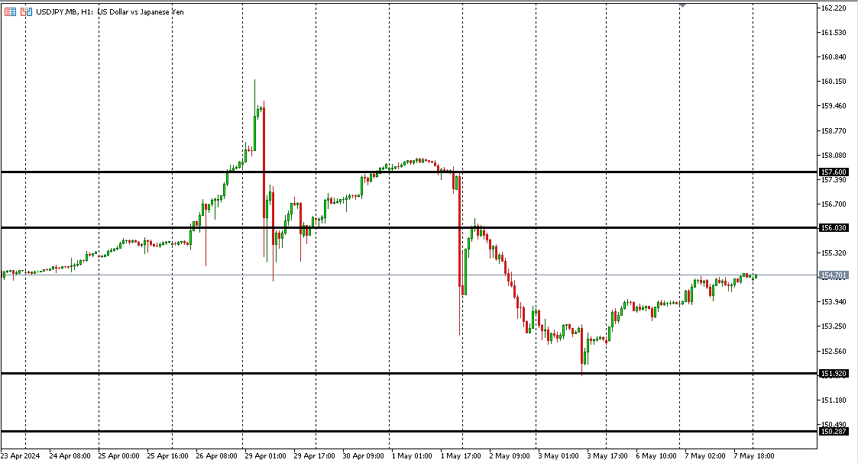Click price scale value 160.150

pyautogui.click(x=834, y=82)
